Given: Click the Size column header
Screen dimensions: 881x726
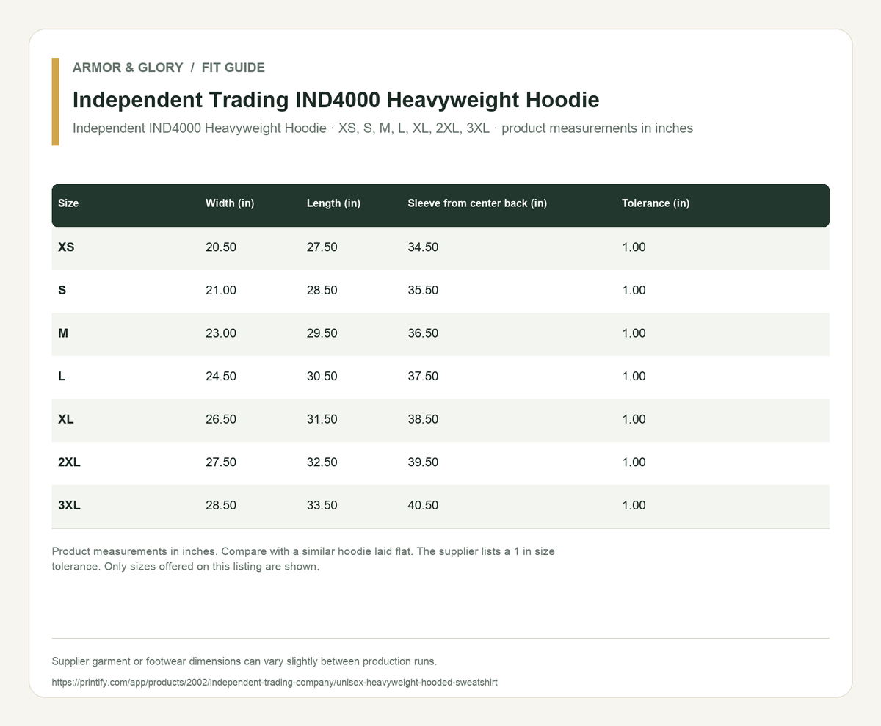Looking at the screenshot, I should [x=68, y=203].
